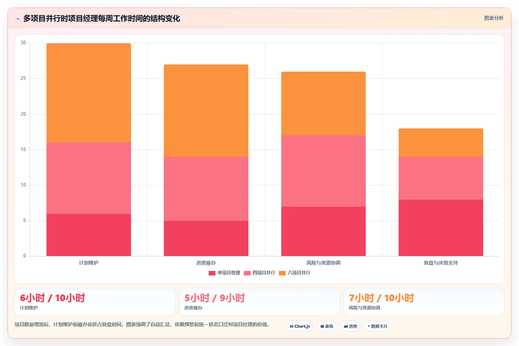Click the 图表分析 label in header
The image size is (519, 346).
[494, 18]
